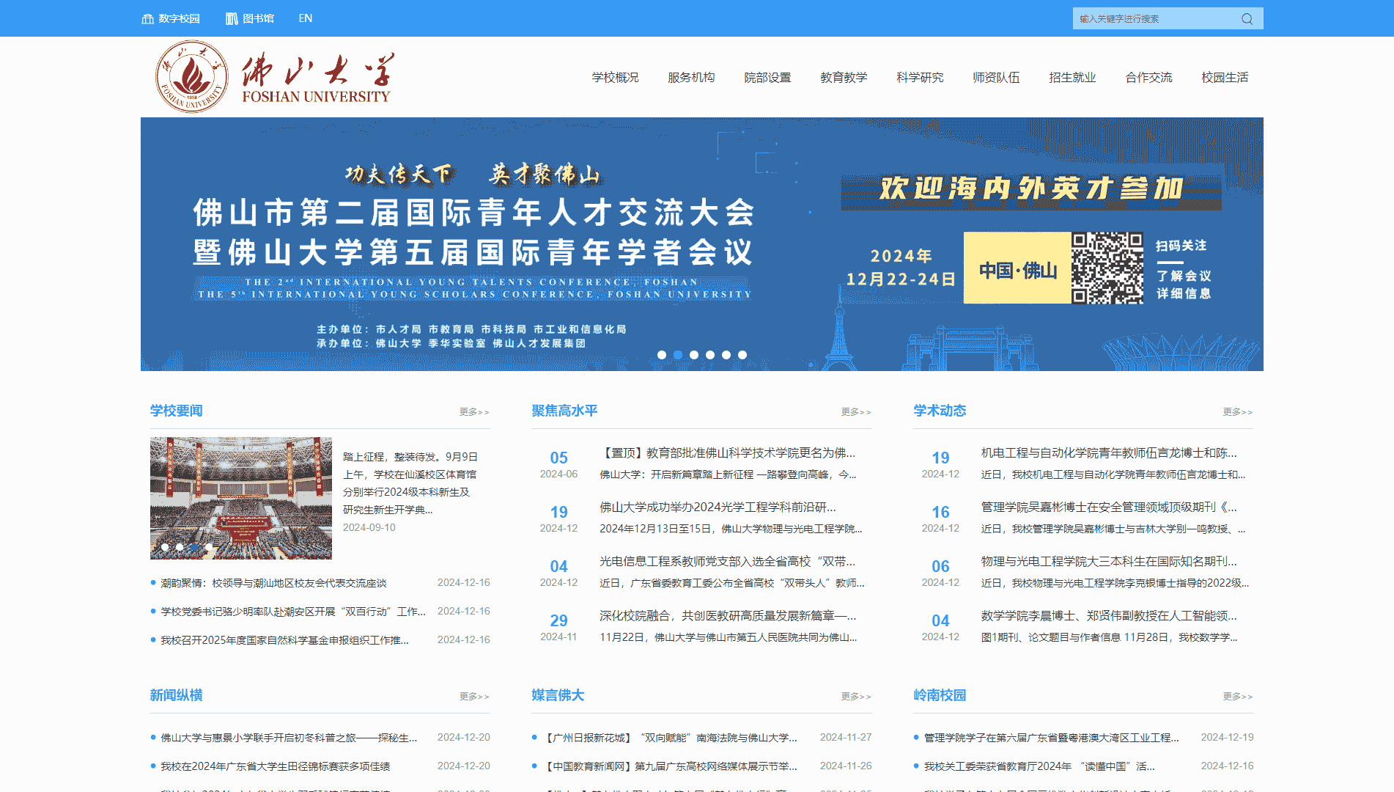
Task: Click the conference banner QR code
Action: 1107,268
